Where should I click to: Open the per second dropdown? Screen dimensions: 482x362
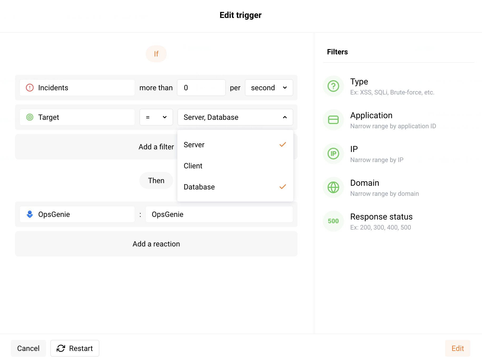click(269, 88)
